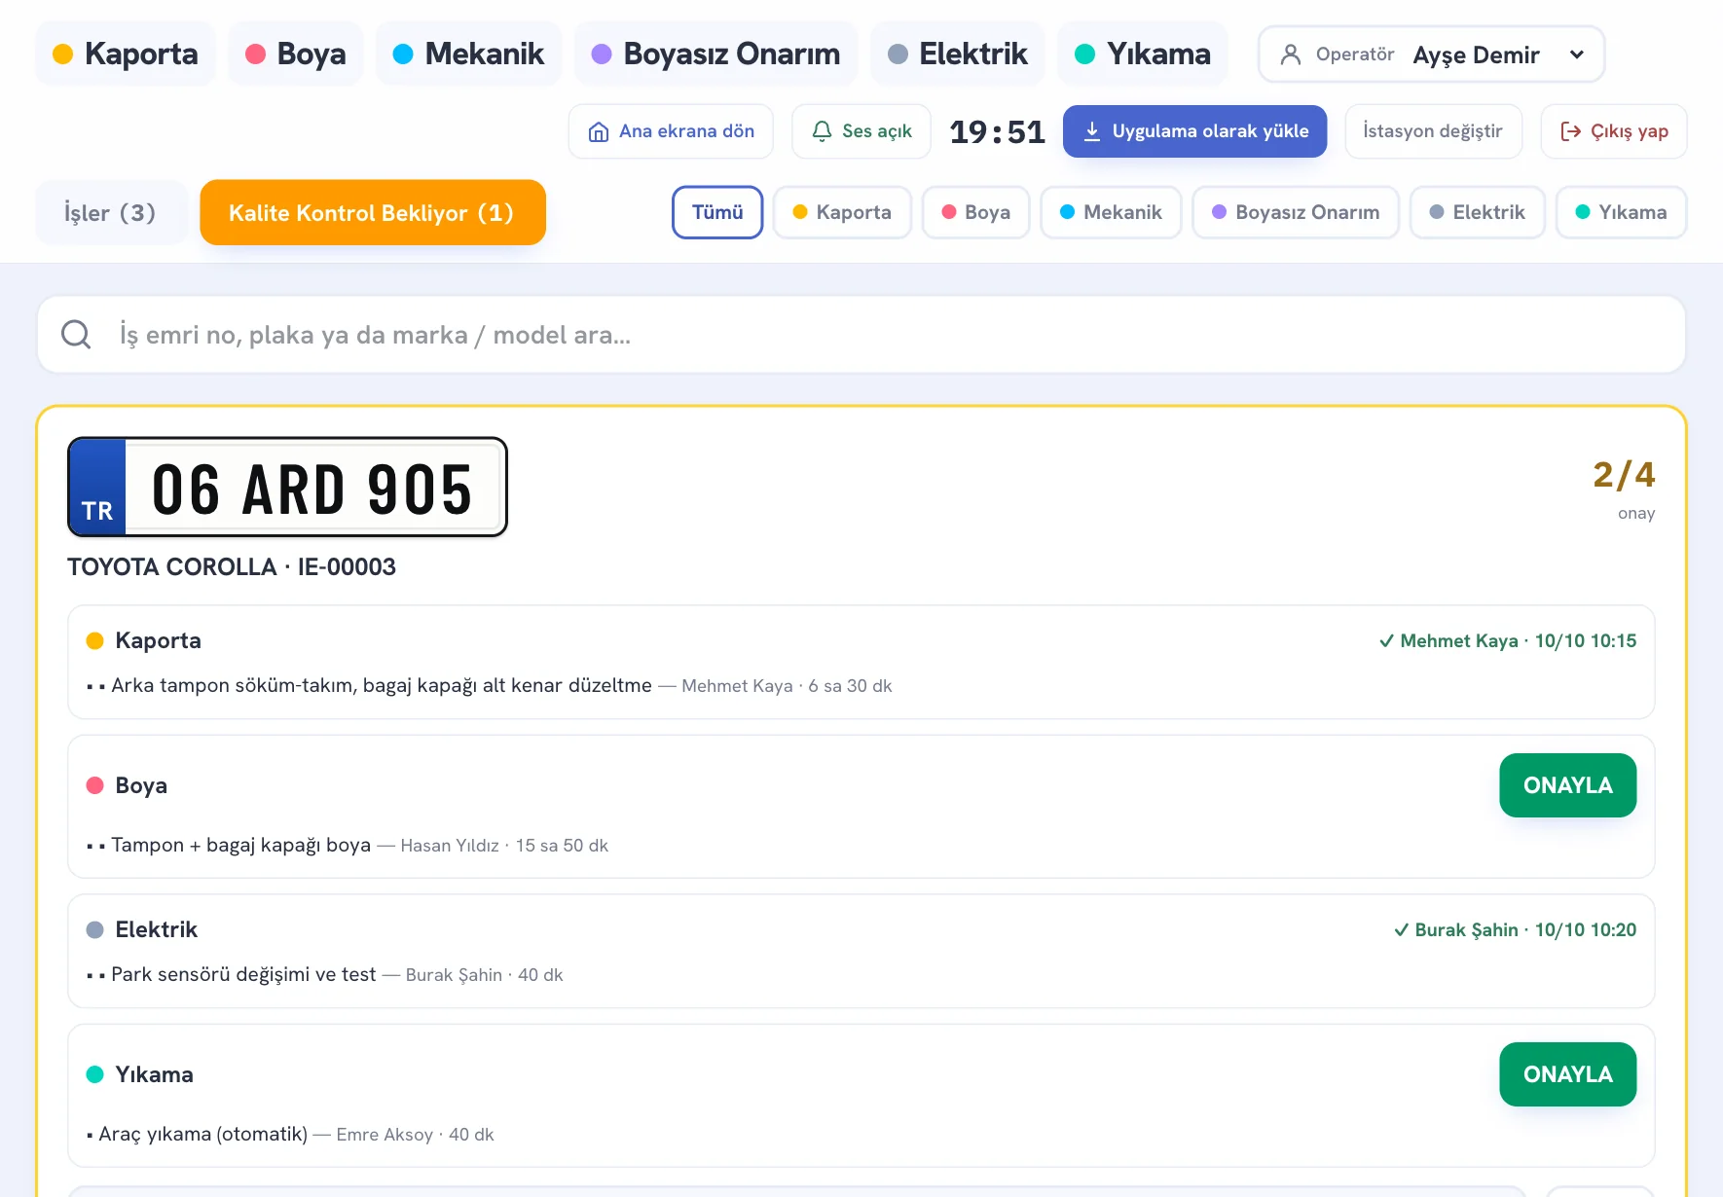The height and width of the screenshot is (1197, 1723).
Task: Click Mehmet Kaya 10/10 10:15 approval text
Action: coord(1508,641)
